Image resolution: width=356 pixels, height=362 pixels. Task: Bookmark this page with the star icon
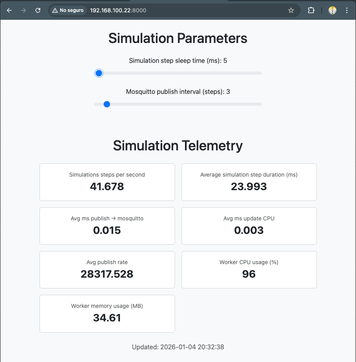291,11
